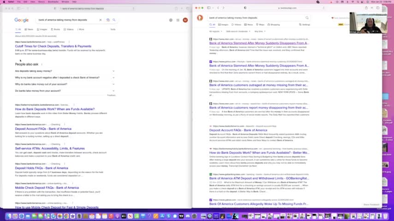
Task: Open 'Cutoff Times for Check Deposits' result
Action: coord(53,46)
